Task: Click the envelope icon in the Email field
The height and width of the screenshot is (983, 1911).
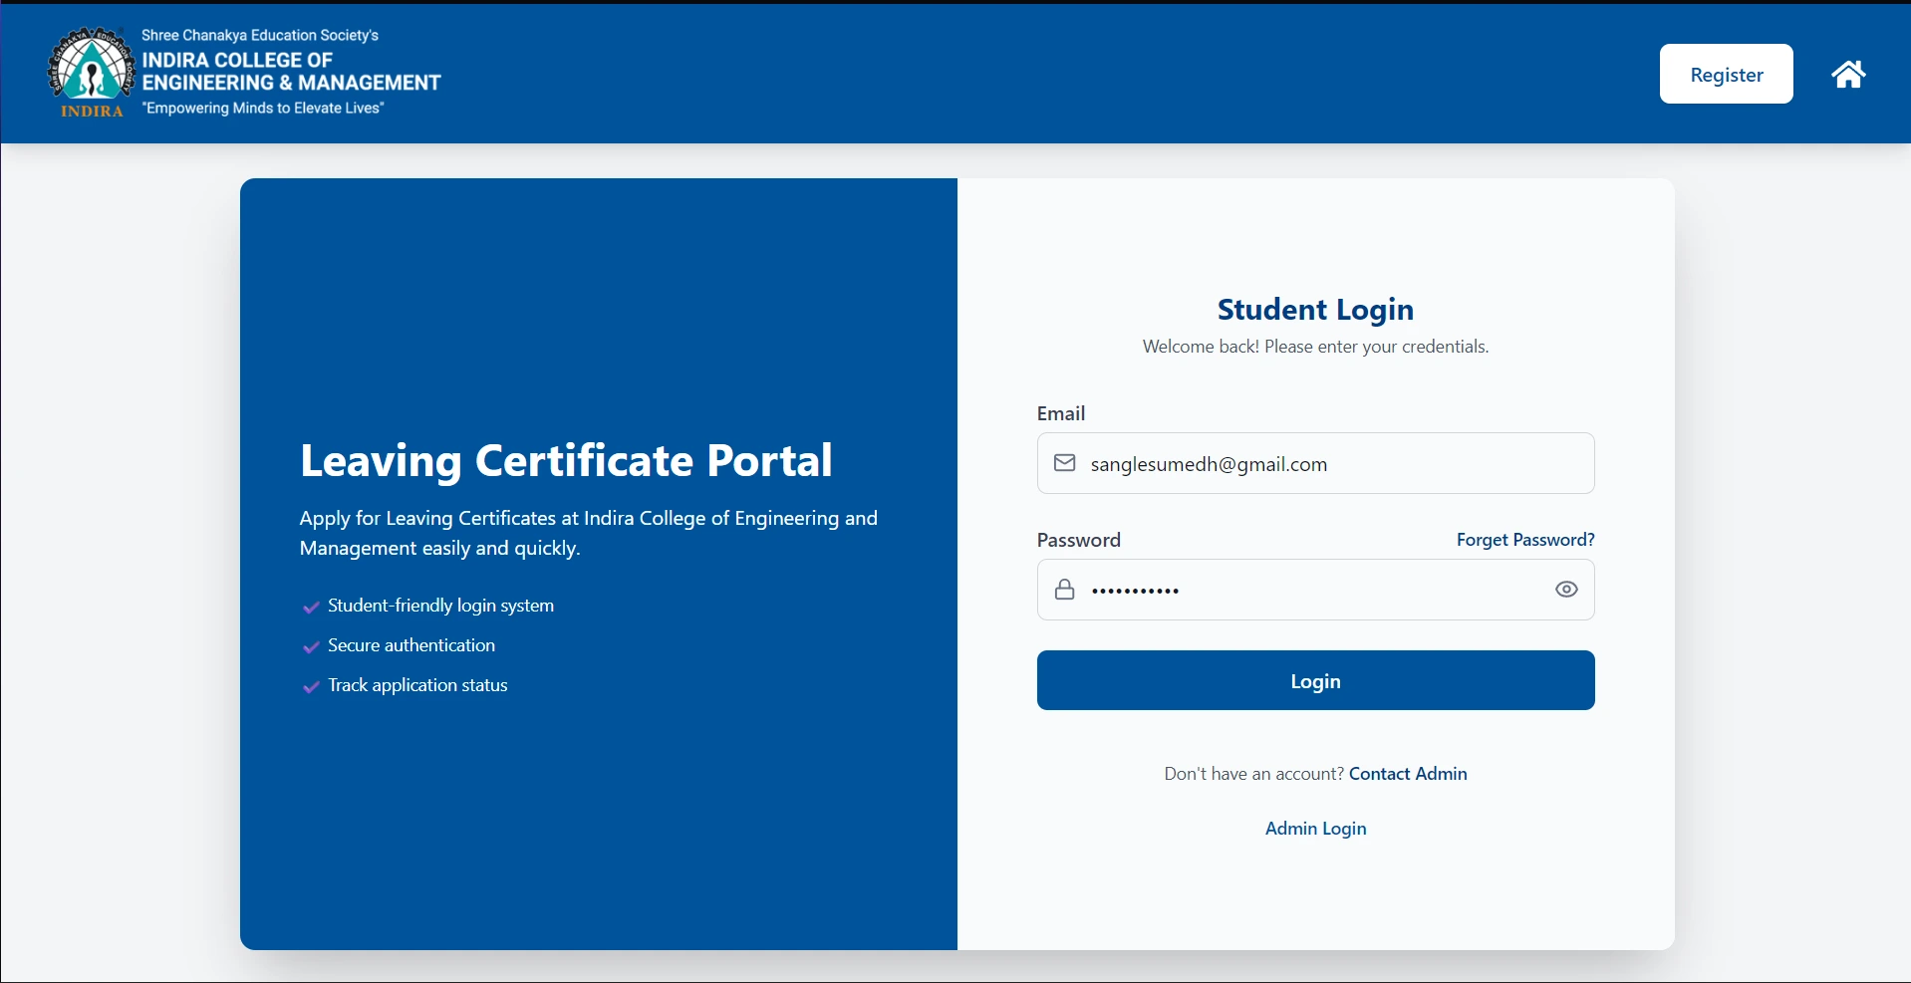Action: click(1065, 462)
